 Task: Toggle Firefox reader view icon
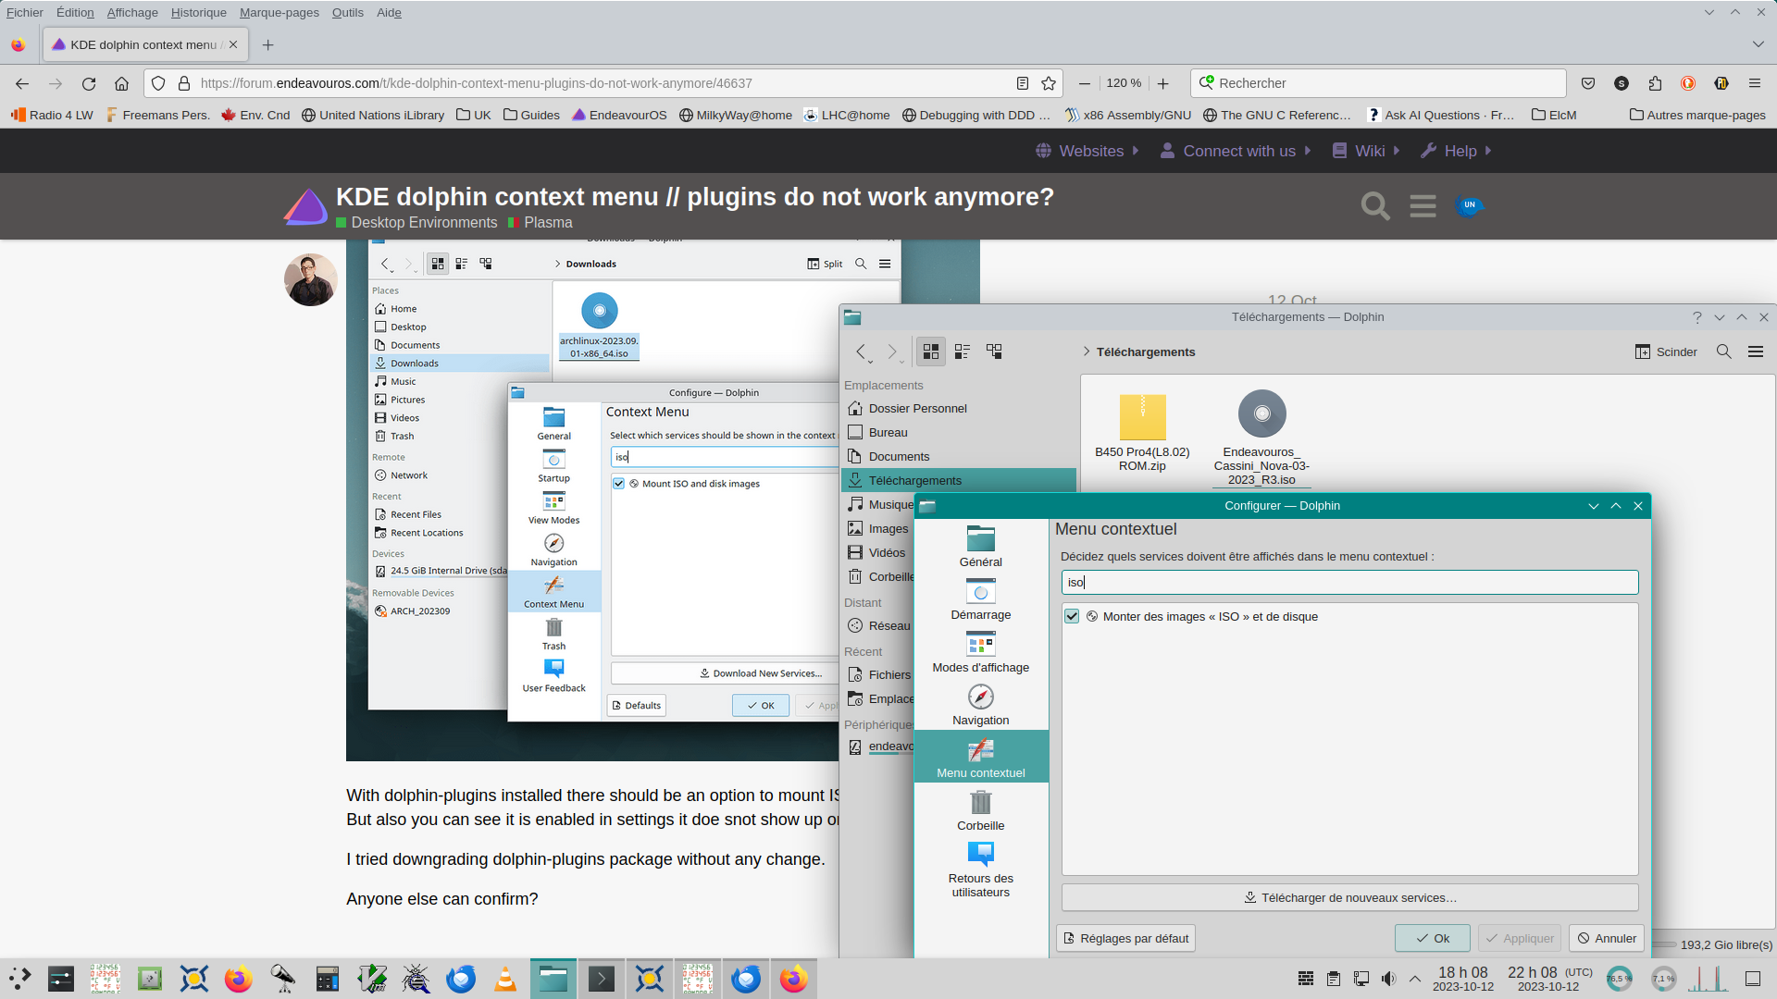point(1023,83)
